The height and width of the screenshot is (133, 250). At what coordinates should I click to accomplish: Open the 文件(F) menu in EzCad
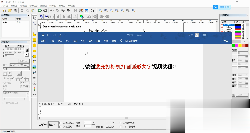(x=5, y=6)
